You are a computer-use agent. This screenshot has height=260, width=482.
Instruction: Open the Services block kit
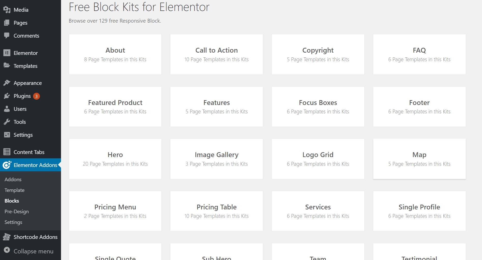pyautogui.click(x=318, y=211)
